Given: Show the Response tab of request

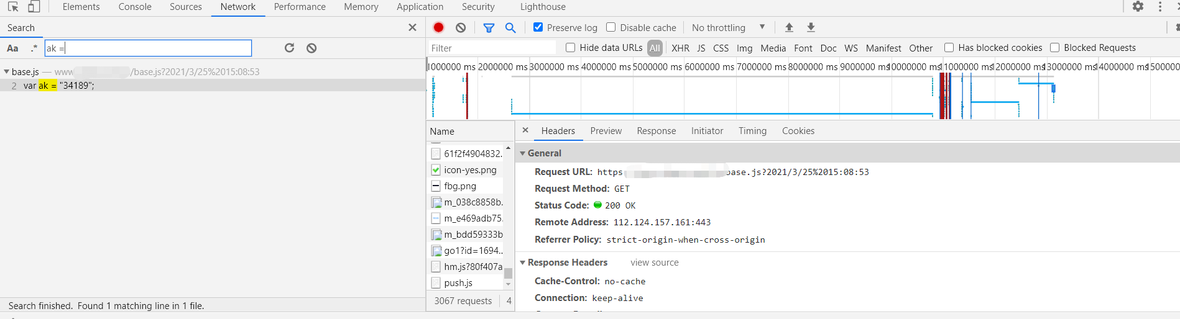Looking at the screenshot, I should 656,131.
